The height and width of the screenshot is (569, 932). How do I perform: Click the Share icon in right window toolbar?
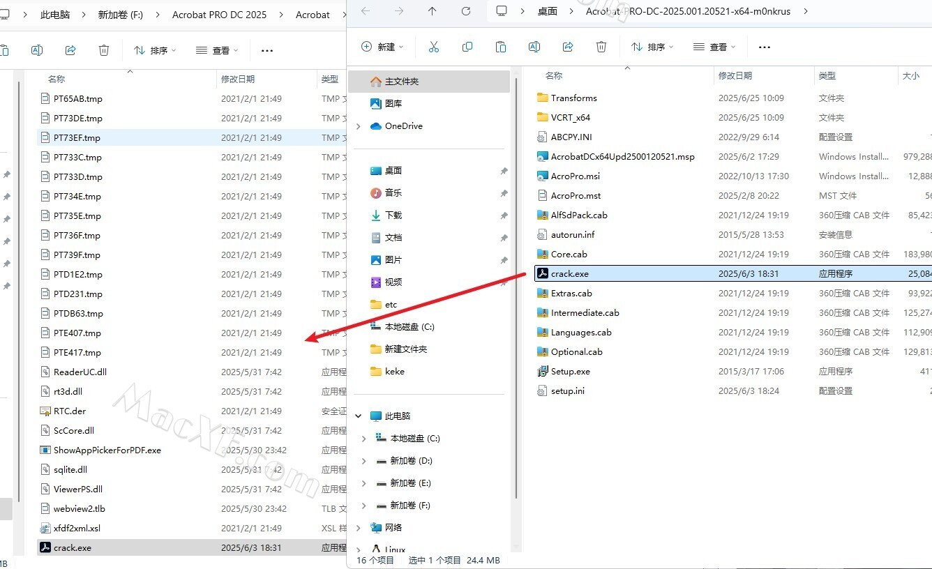click(x=568, y=47)
